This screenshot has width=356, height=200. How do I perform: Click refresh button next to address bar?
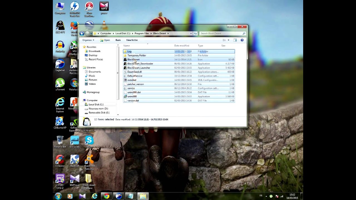195,33
